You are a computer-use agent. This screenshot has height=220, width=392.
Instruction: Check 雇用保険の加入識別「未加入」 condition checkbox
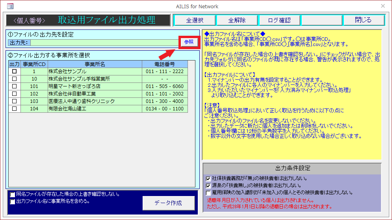(x=208, y=193)
